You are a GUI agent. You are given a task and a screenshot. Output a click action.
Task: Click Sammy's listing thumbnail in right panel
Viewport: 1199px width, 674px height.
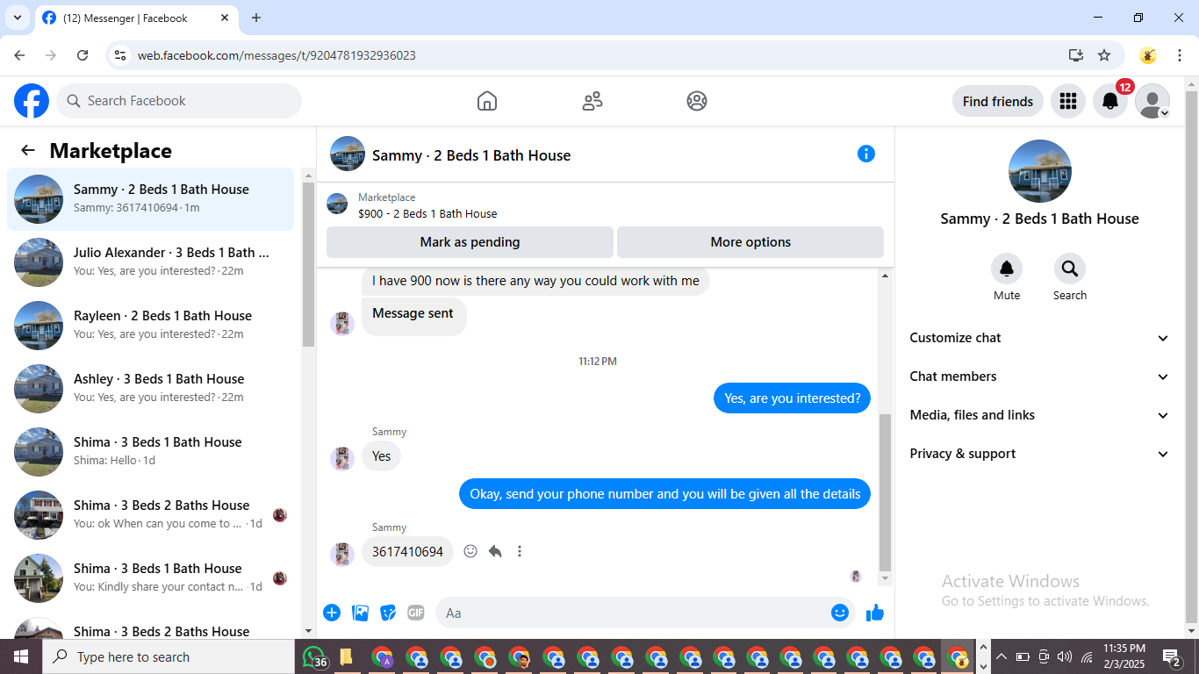[1039, 171]
